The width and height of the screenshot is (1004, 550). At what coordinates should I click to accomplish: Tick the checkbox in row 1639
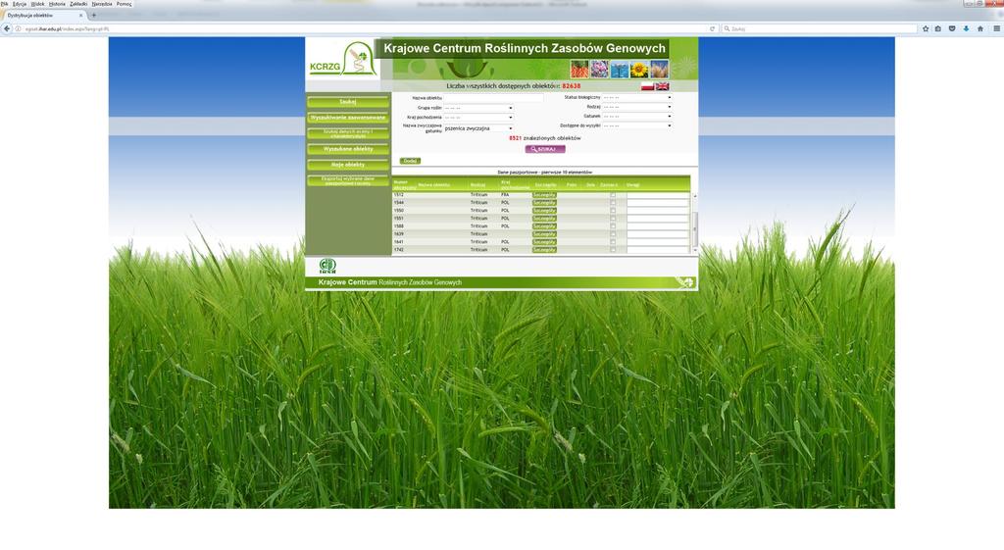pyautogui.click(x=613, y=234)
